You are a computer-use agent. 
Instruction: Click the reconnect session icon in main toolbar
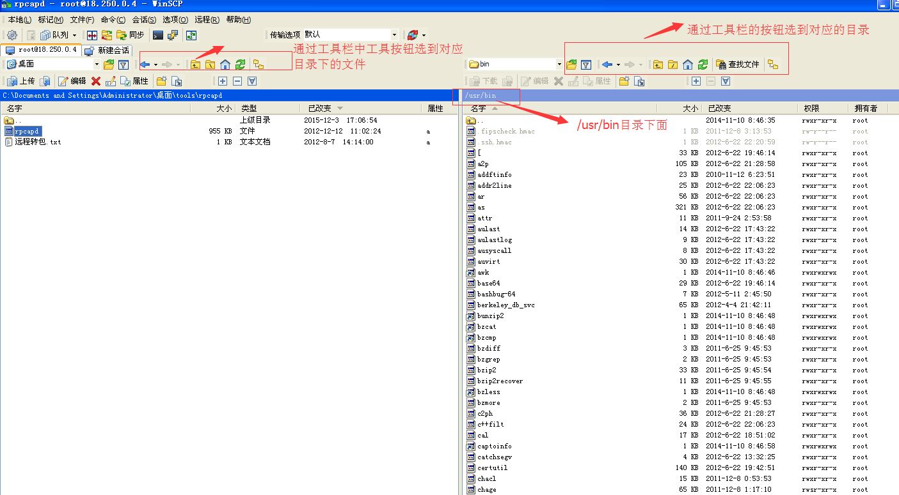click(413, 35)
